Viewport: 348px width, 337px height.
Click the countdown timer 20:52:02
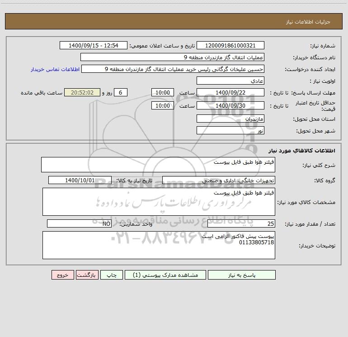click(82, 92)
